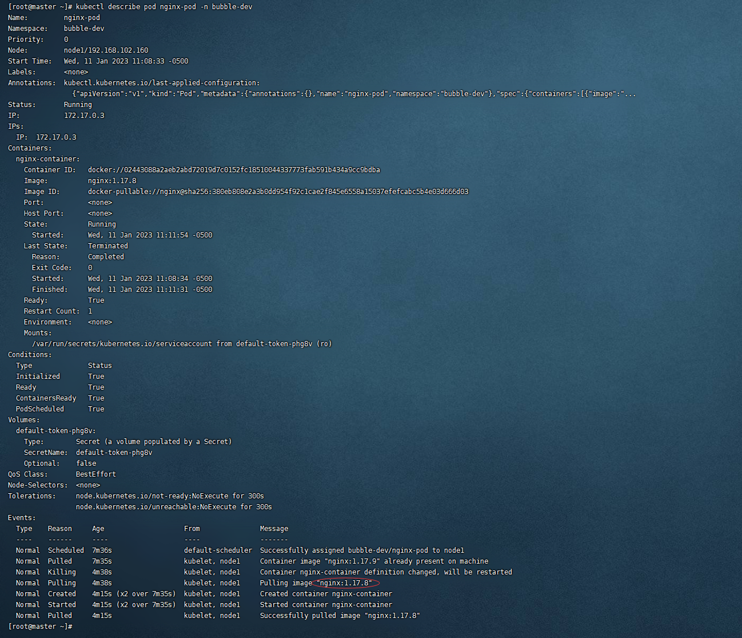
Task: Click the QoS Class value BestEffort
Action: click(x=96, y=474)
